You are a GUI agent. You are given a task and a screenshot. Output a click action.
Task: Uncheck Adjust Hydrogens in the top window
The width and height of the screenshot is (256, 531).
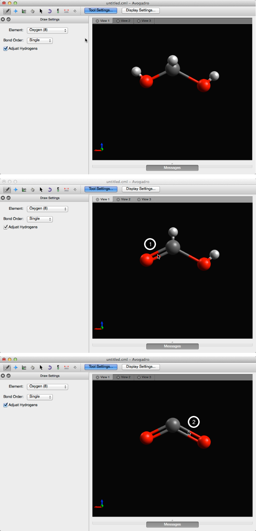[6, 49]
